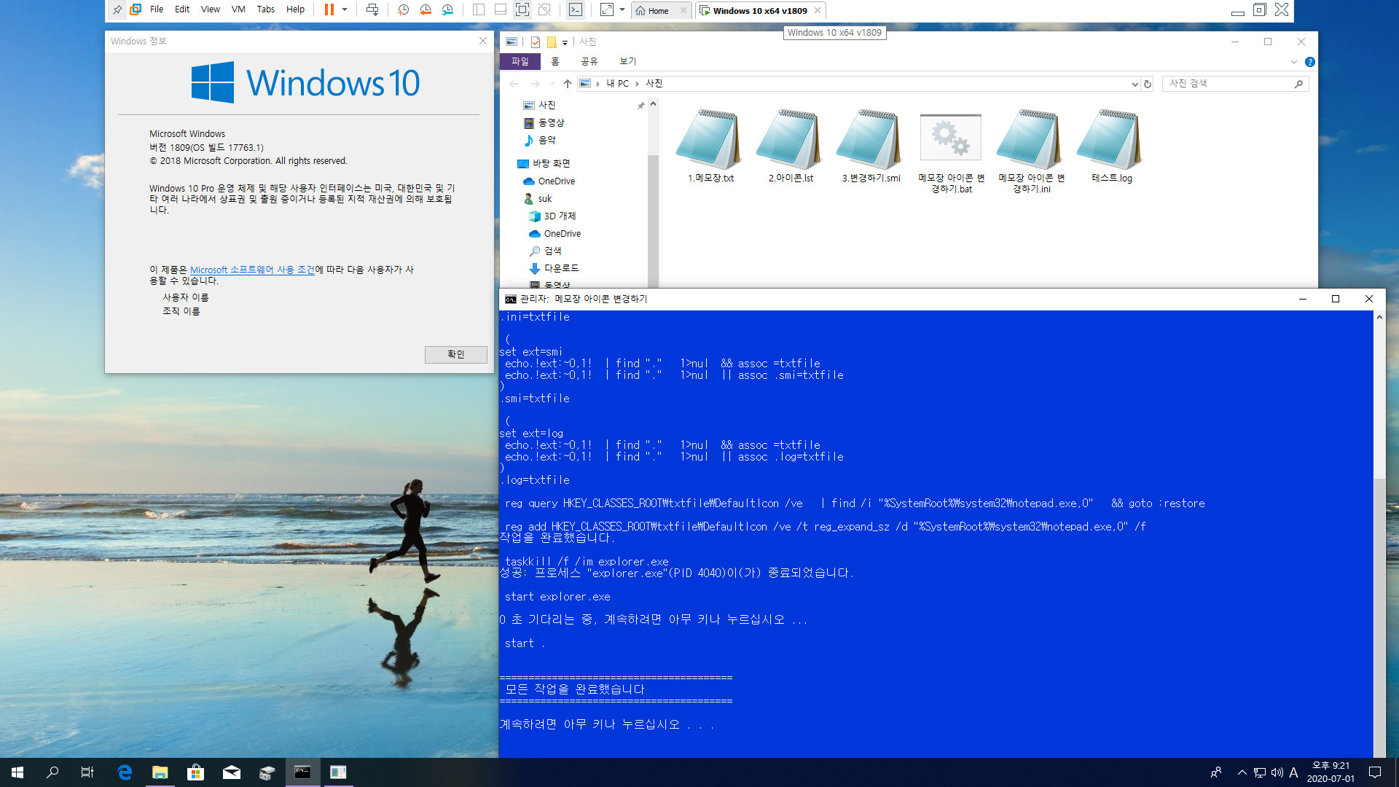Viewport: 1399px width, 787px height.
Task: Click the Quick Access properties checkmark icon
Action: 536,42
